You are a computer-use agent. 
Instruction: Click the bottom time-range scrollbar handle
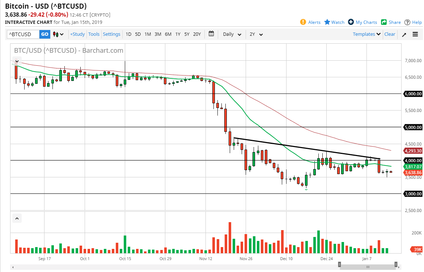[368, 267]
